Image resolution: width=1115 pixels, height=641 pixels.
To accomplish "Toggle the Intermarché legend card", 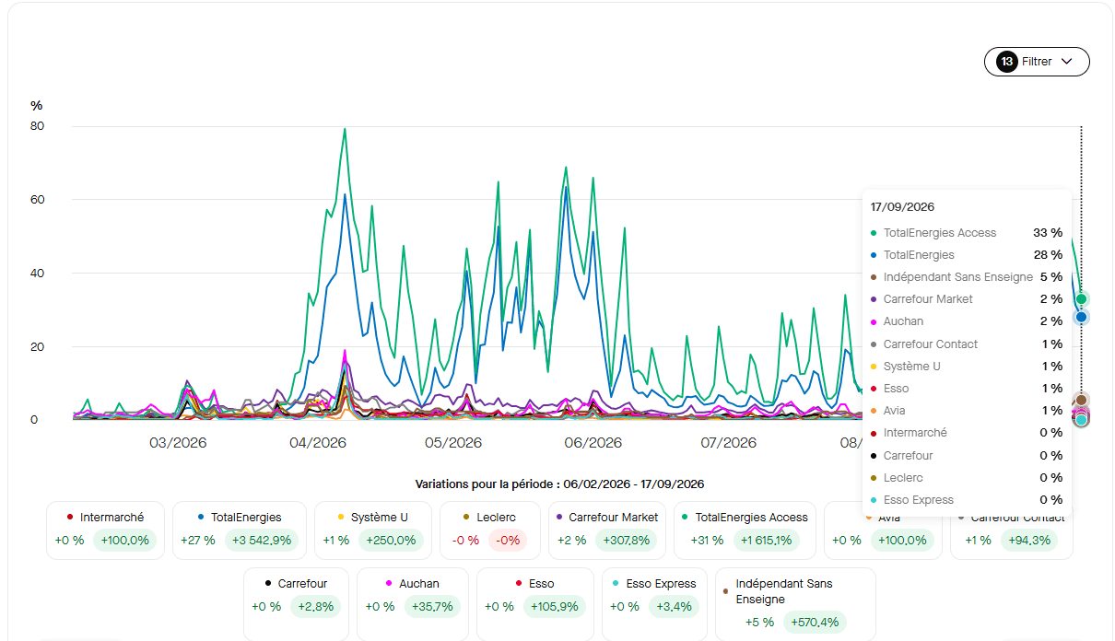I will (x=106, y=530).
